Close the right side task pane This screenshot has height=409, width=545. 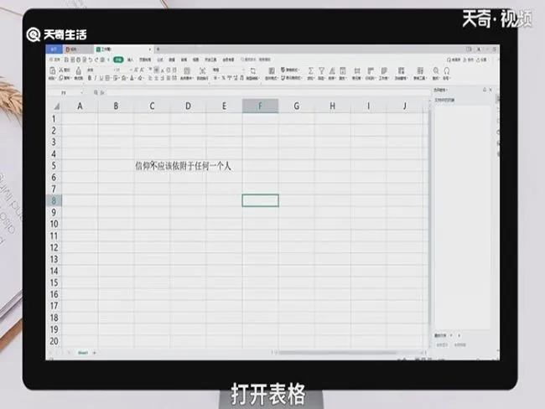coord(490,90)
